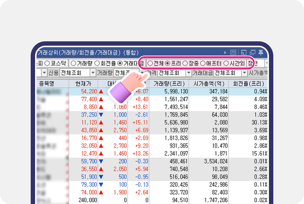Click the small right-arrow icon in title bar
The height and width of the screenshot is (204, 304).
(225, 53)
